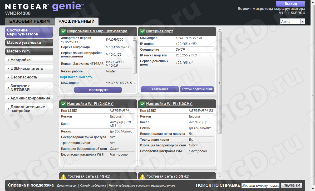Click the ПЕРЕЙТИ search button
This screenshot has height=191, width=315.
coord(292,185)
